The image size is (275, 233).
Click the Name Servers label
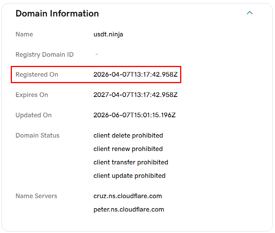(x=36, y=196)
